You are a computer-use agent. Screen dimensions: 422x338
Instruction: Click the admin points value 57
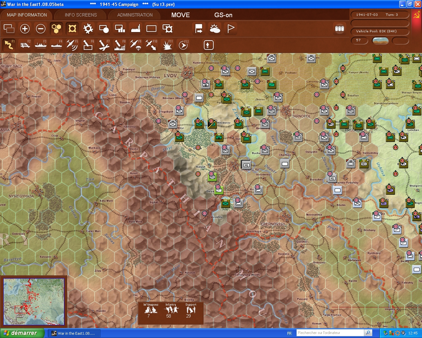pos(358,40)
